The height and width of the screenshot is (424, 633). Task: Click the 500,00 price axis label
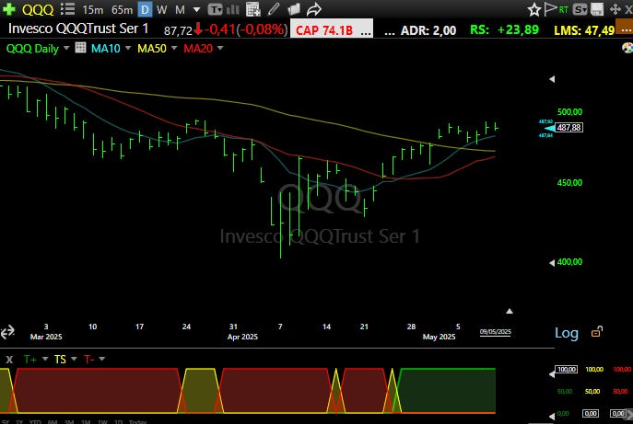569,112
